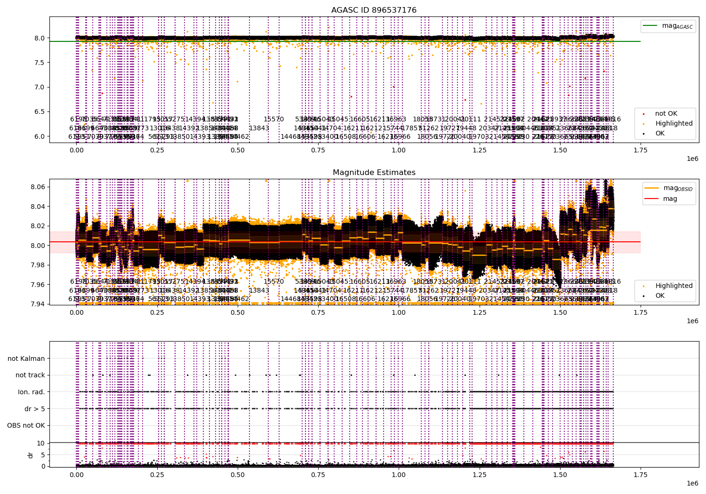Screen dimensions: 706x494
Task: Click x-tick '0.25' under the middle plot
Action: point(157,312)
